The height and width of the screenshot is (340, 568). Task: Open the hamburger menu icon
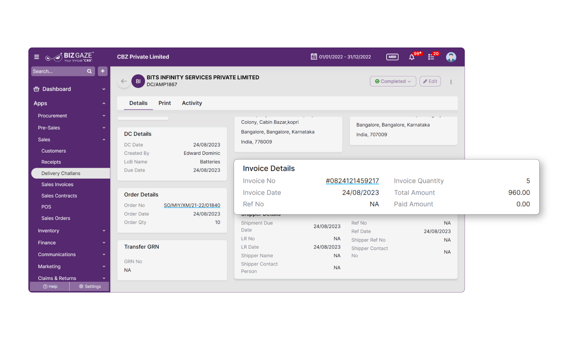pos(37,57)
